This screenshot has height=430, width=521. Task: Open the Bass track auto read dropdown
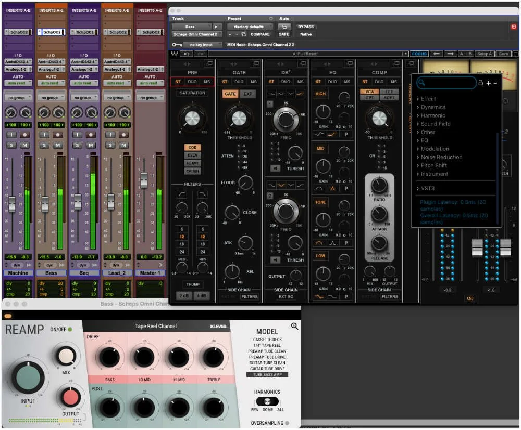tap(51, 83)
